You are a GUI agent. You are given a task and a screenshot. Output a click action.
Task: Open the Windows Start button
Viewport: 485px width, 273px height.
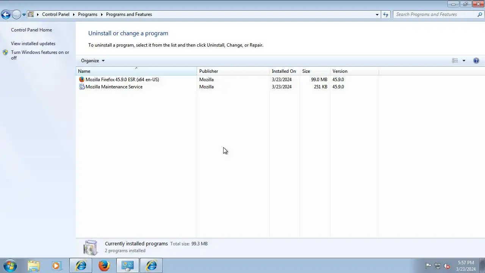(x=10, y=266)
